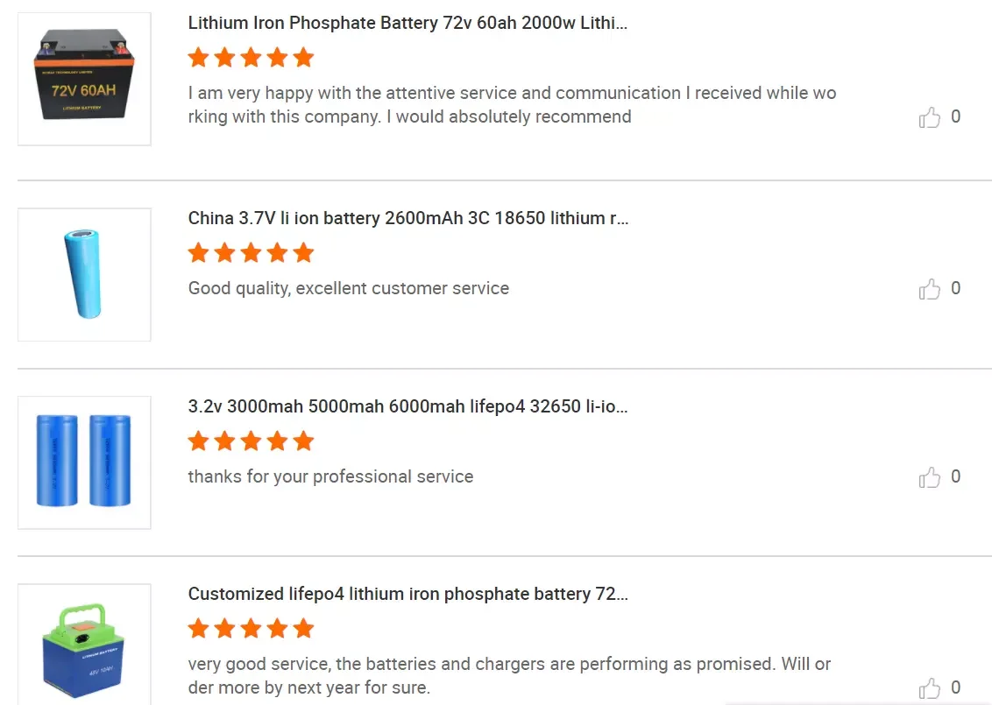Click star rating of customized lifepo4 review
This screenshot has height=705, width=992.
click(251, 628)
